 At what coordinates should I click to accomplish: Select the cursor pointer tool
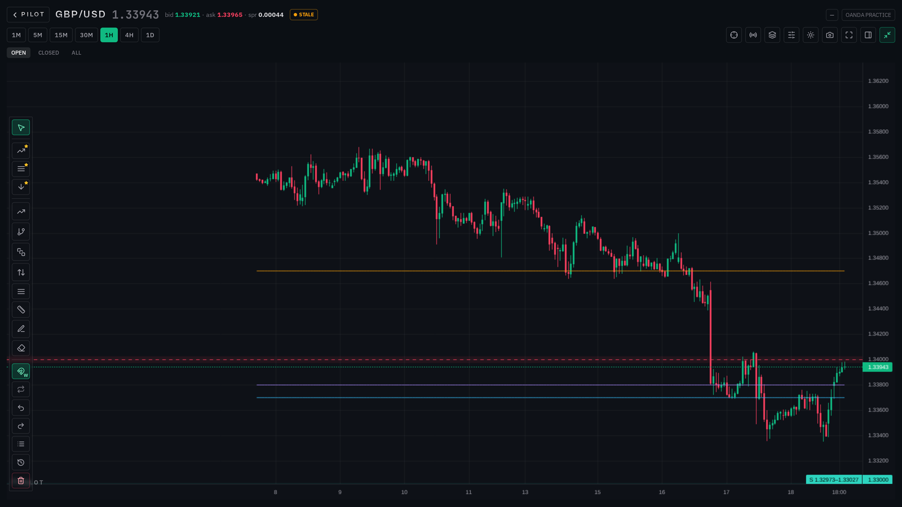21,128
